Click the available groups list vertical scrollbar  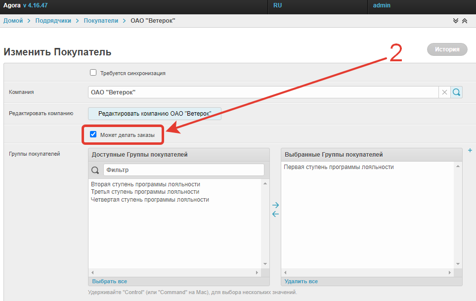265,223
